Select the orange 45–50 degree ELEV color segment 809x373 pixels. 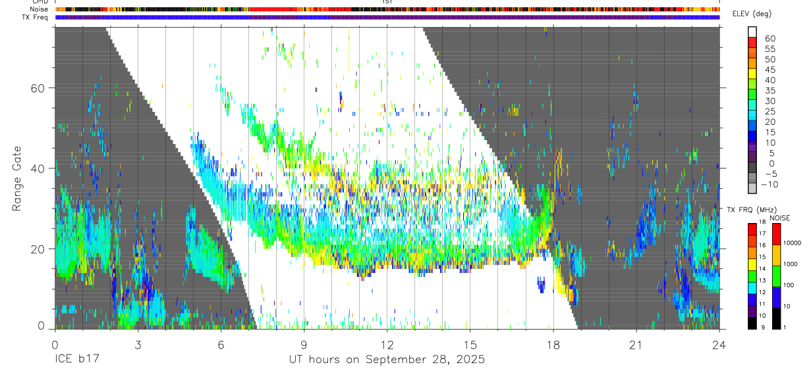click(752, 64)
